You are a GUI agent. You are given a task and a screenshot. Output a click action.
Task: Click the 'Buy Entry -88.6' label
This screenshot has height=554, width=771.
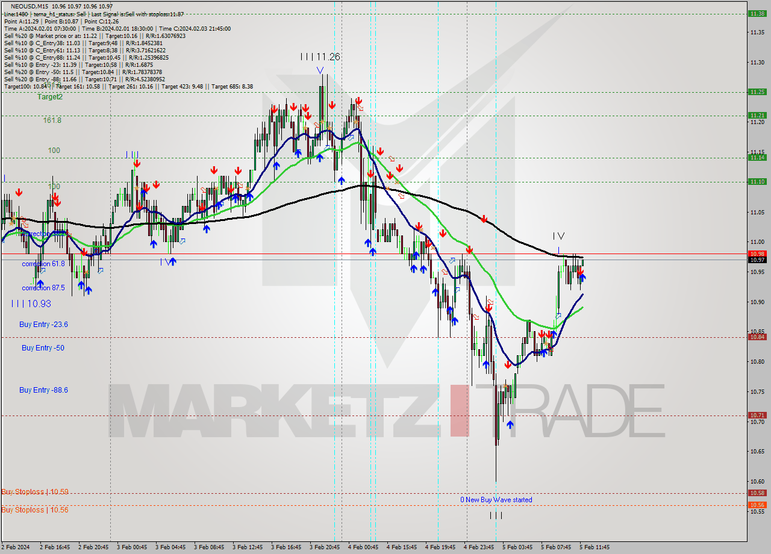pos(43,390)
